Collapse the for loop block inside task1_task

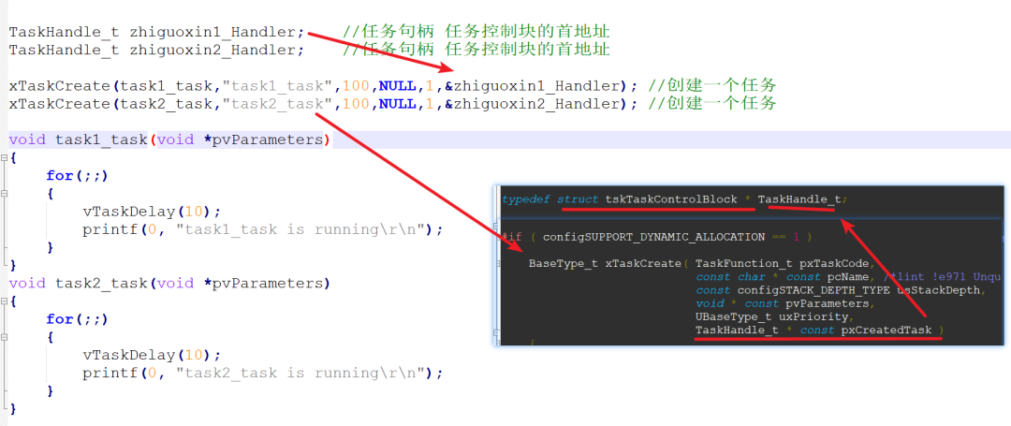pos(4,194)
